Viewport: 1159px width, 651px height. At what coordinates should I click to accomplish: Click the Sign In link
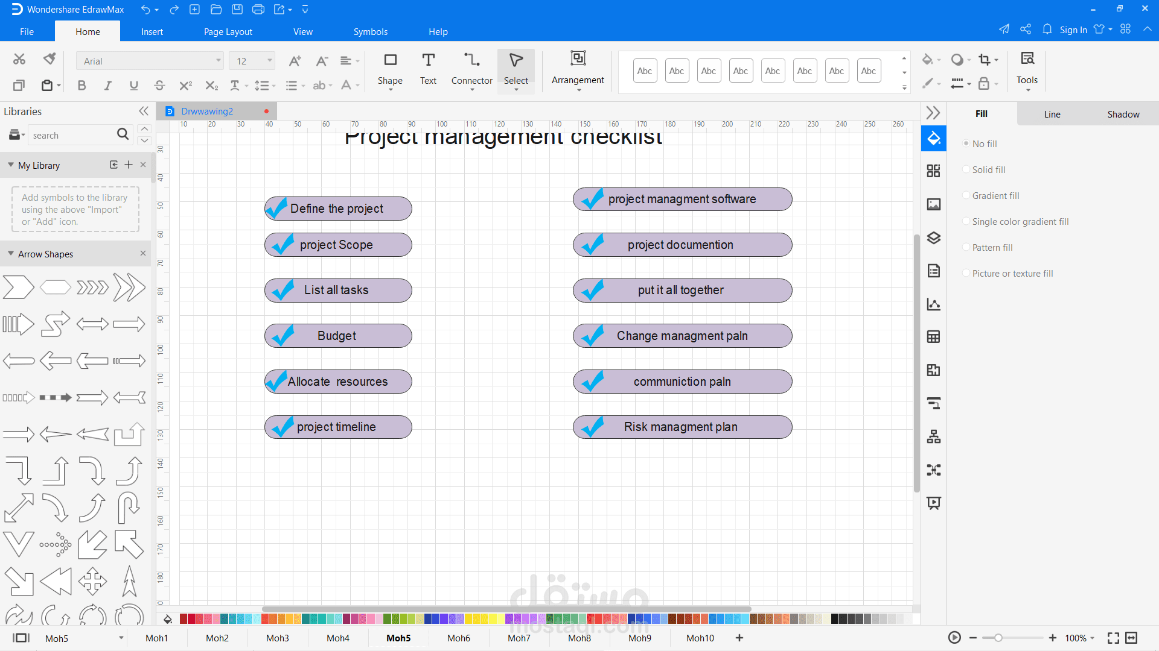[x=1073, y=30]
